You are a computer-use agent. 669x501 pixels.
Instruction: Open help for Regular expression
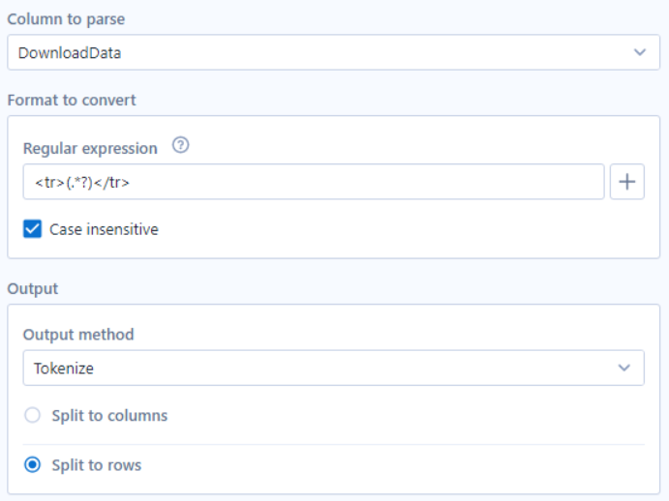pos(180,145)
